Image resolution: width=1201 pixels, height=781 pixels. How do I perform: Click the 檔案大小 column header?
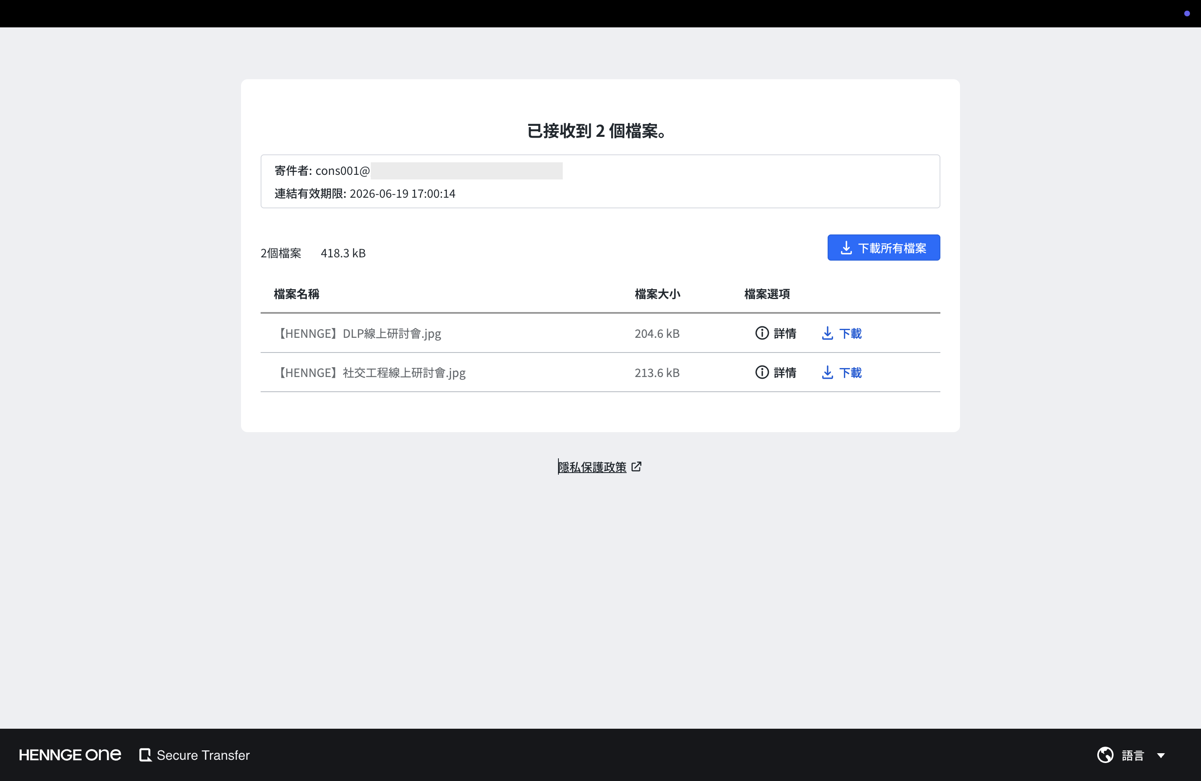[x=658, y=294]
